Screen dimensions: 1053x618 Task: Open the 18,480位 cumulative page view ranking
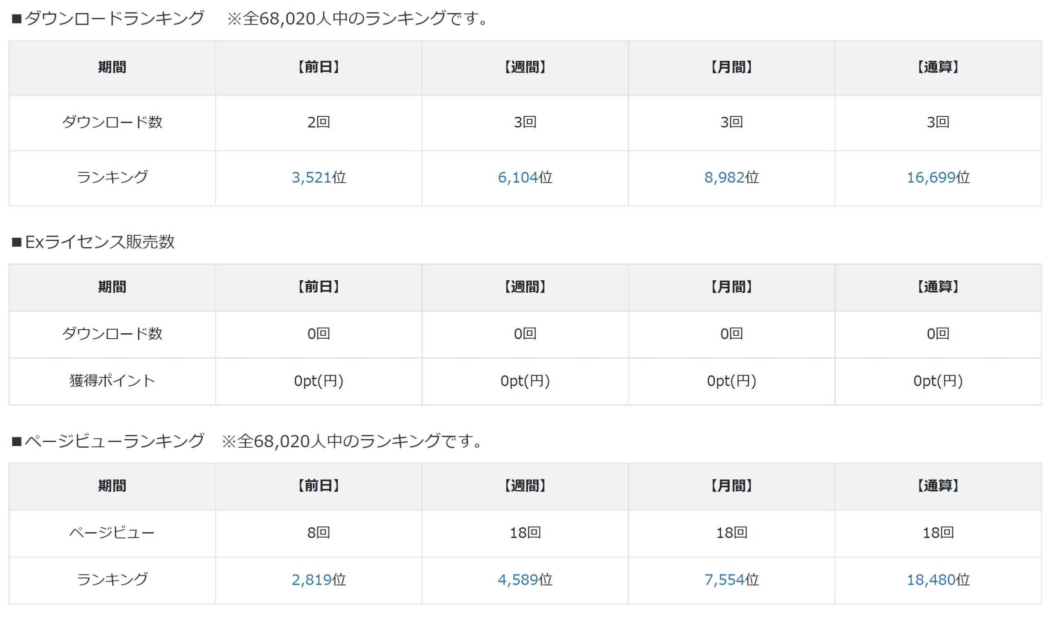click(x=931, y=580)
